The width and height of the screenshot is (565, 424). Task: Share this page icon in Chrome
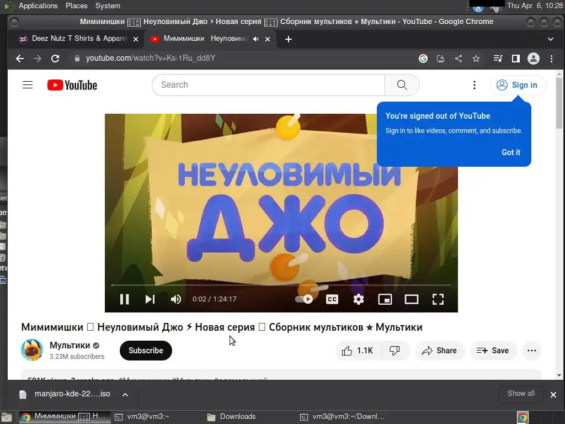459,59
